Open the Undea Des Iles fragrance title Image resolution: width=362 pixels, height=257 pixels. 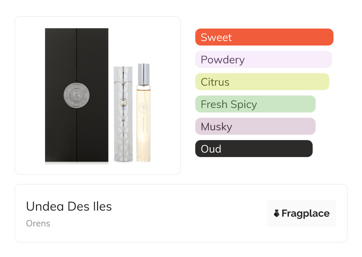click(69, 206)
